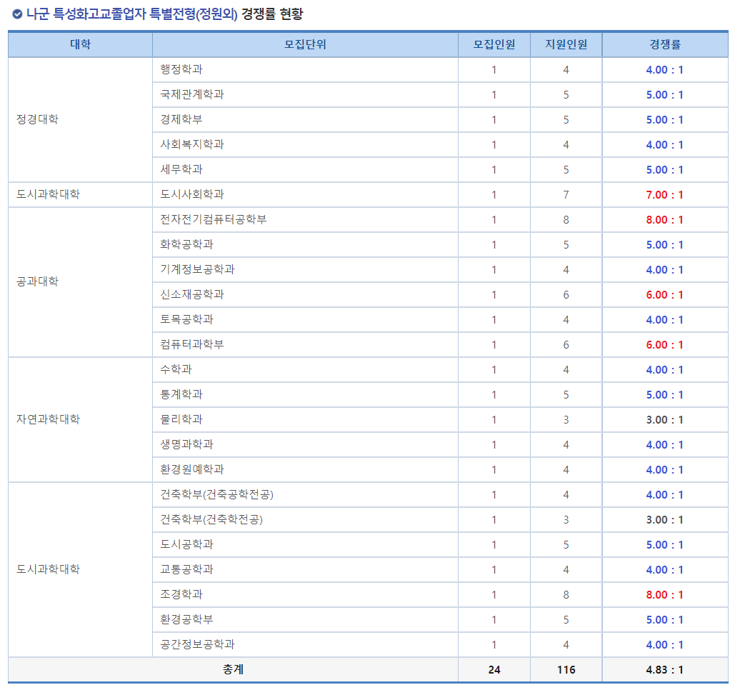Select the 신소재공학과 rate cell 6.00 : 1
735x690 pixels.
pos(665,294)
